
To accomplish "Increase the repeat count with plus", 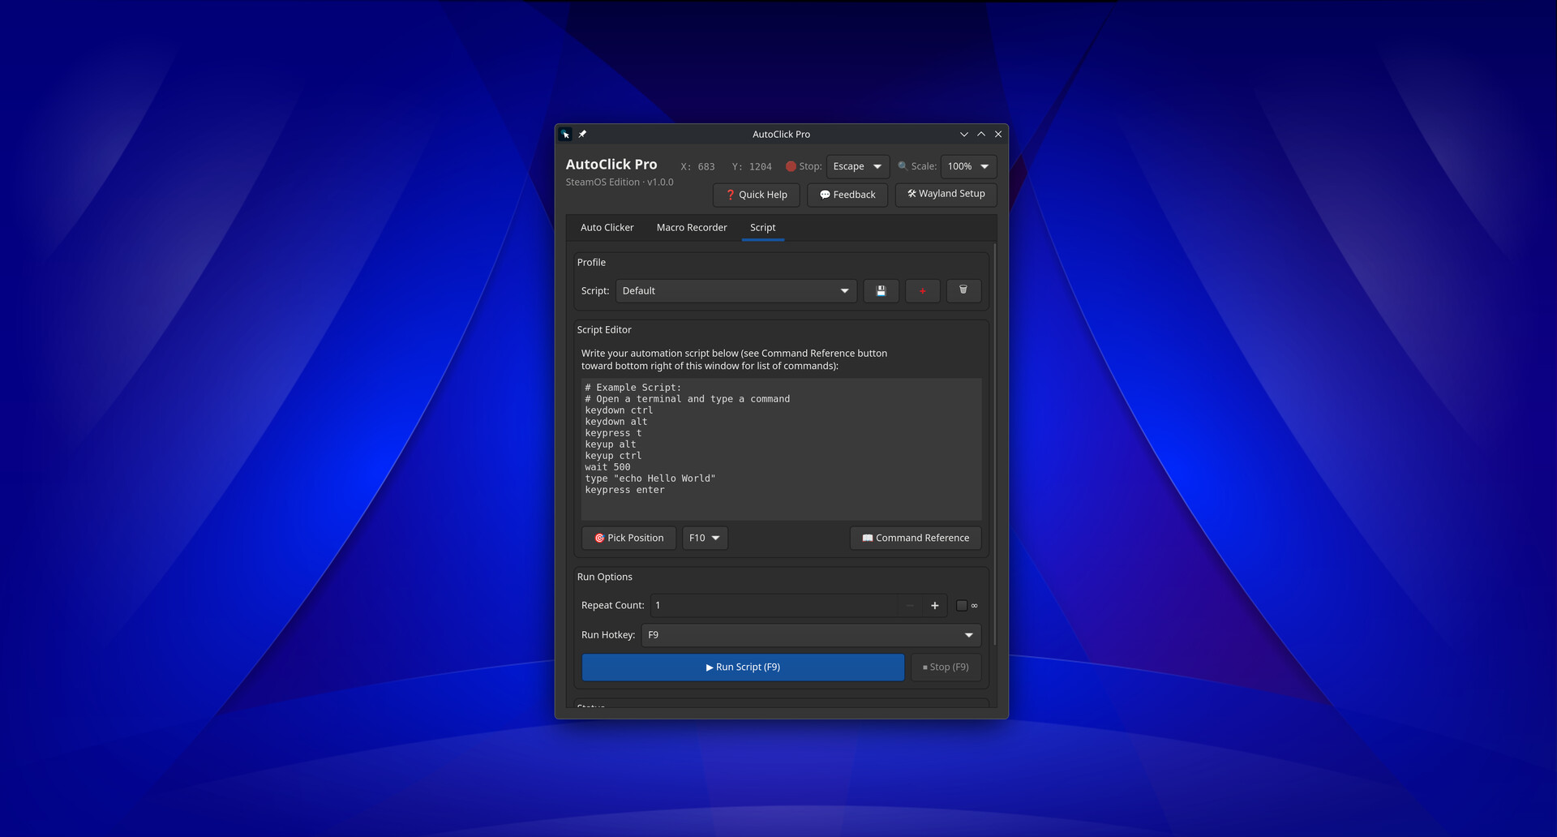I will click(934, 606).
